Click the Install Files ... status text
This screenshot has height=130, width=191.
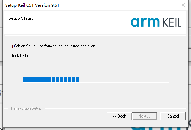click(x=23, y=56)
